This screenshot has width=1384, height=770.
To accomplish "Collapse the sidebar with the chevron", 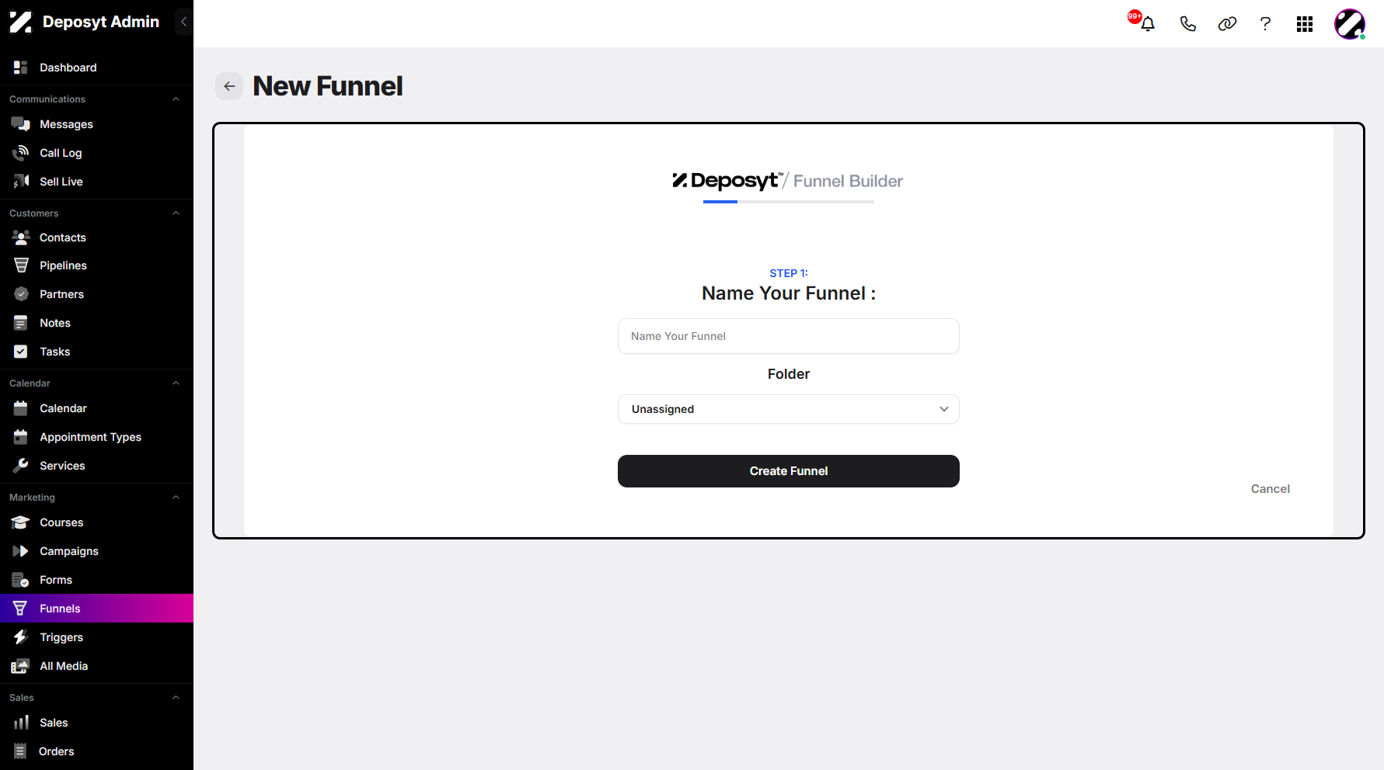I will (x=183, y=22).
